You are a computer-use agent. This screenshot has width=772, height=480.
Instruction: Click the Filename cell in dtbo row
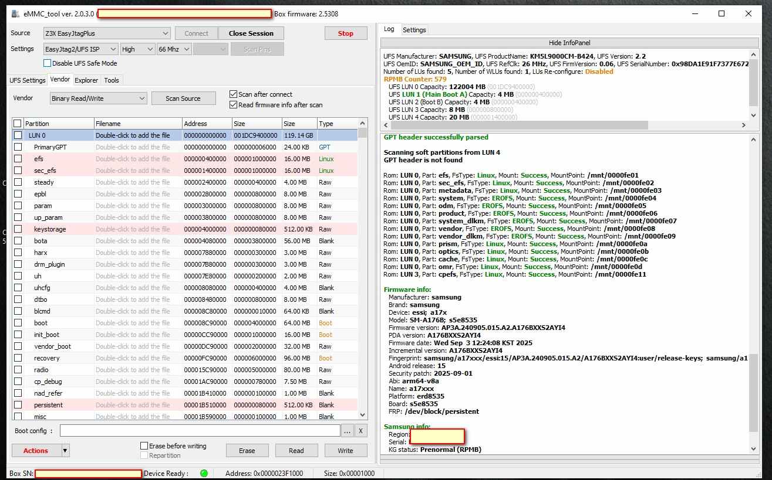tap(138, 299)
